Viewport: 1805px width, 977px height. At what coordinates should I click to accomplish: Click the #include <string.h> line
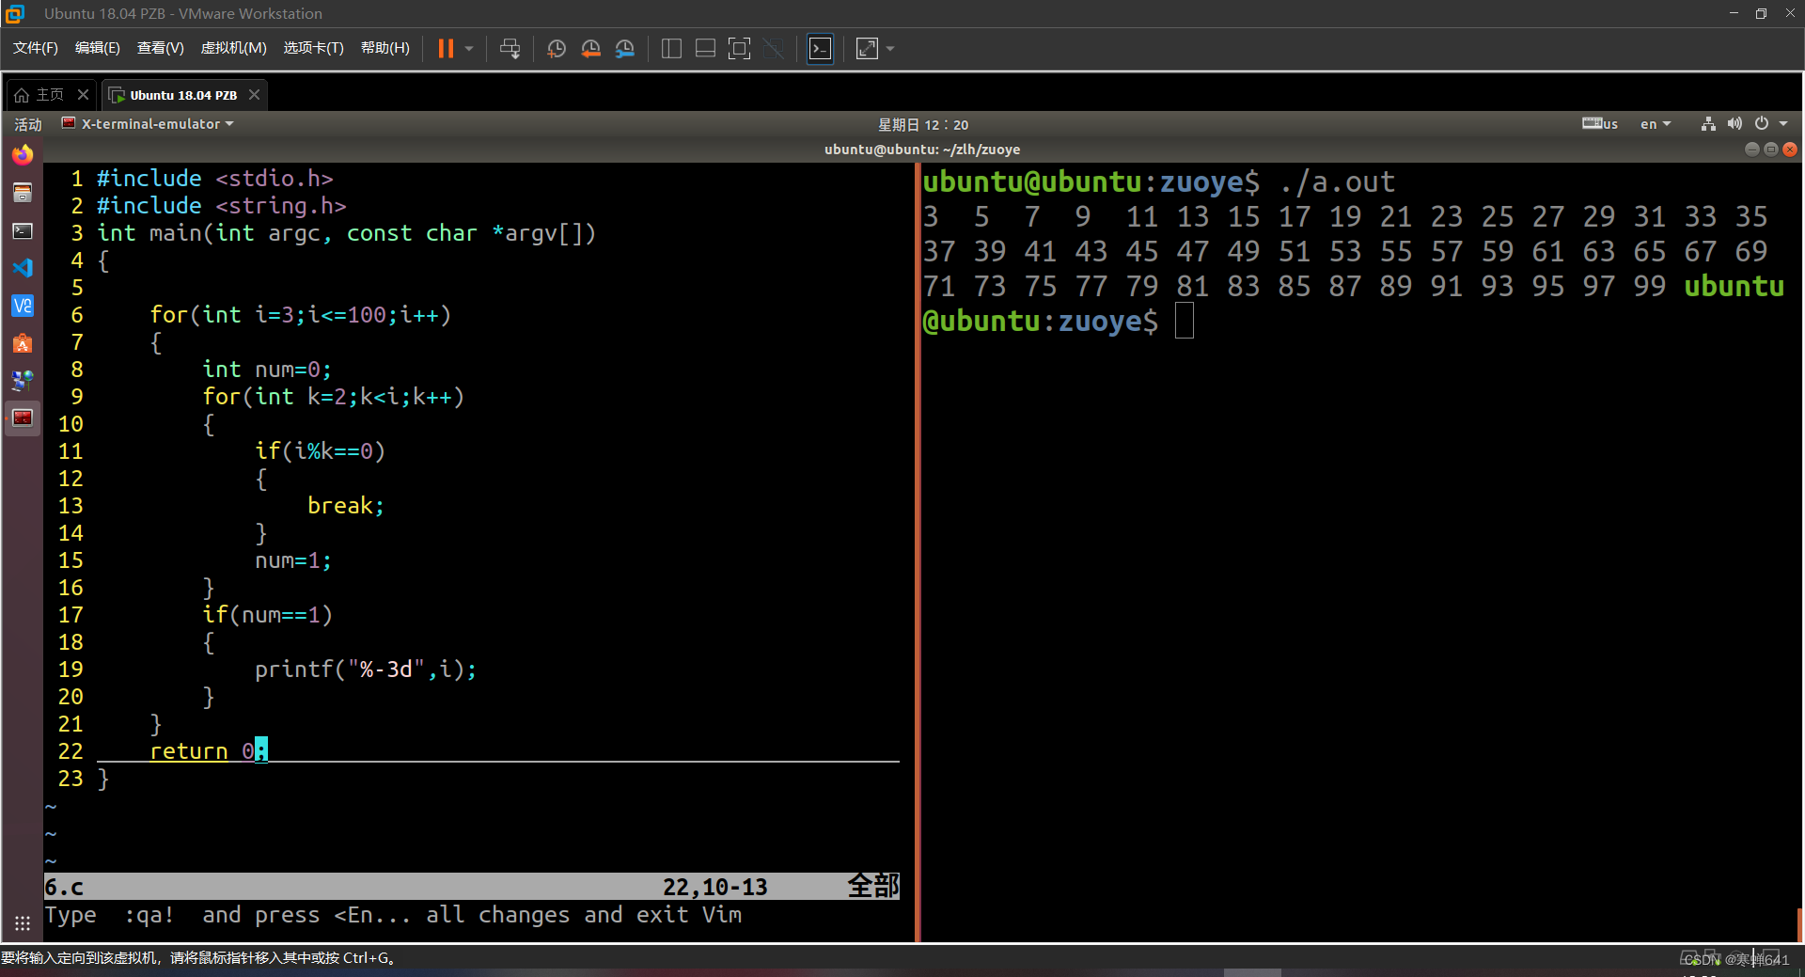(222, 206)
